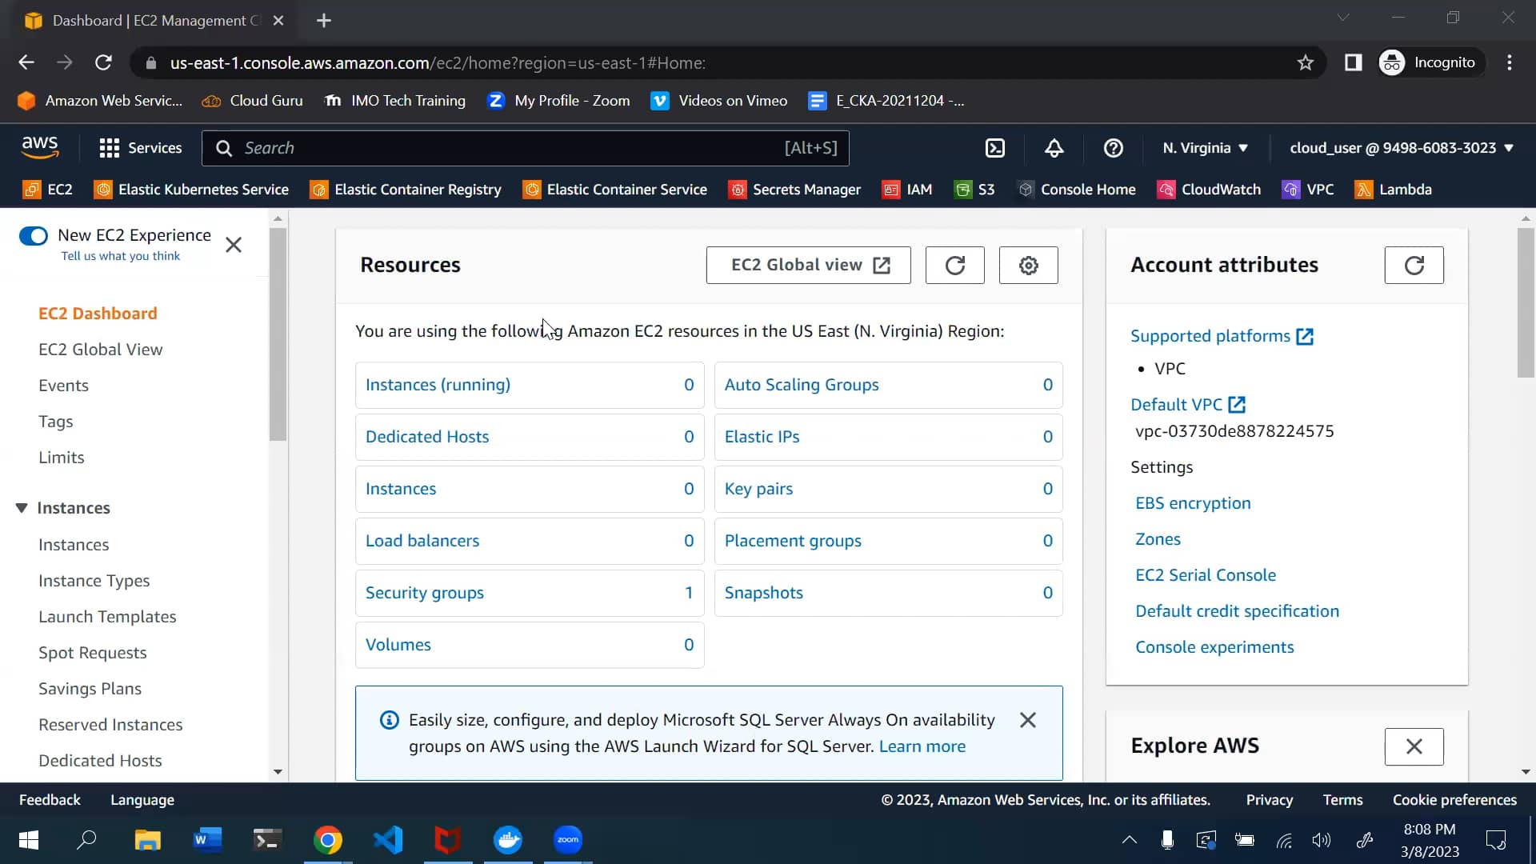
Task: Click the Lambda shortcut in favorites bar
Action: [1393, 190]
